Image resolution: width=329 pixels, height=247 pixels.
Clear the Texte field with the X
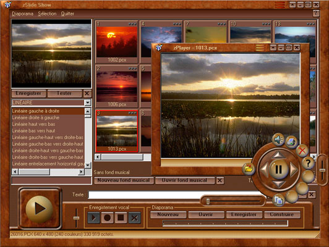(x=312, y=195)
